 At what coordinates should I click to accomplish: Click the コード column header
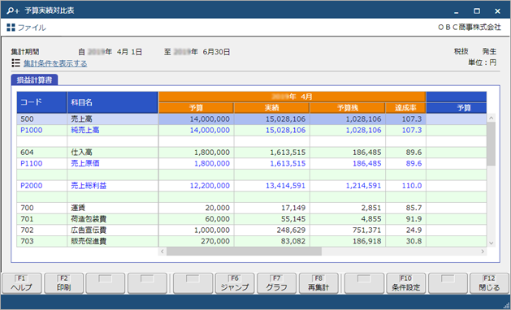pos(41,102)
